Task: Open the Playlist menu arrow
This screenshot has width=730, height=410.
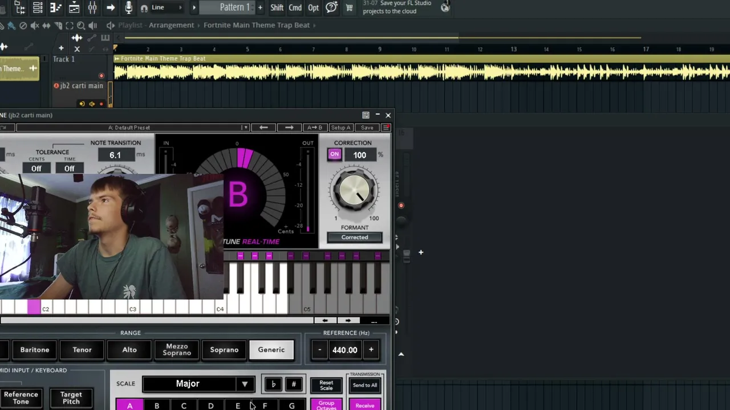Action: point(111,25)
